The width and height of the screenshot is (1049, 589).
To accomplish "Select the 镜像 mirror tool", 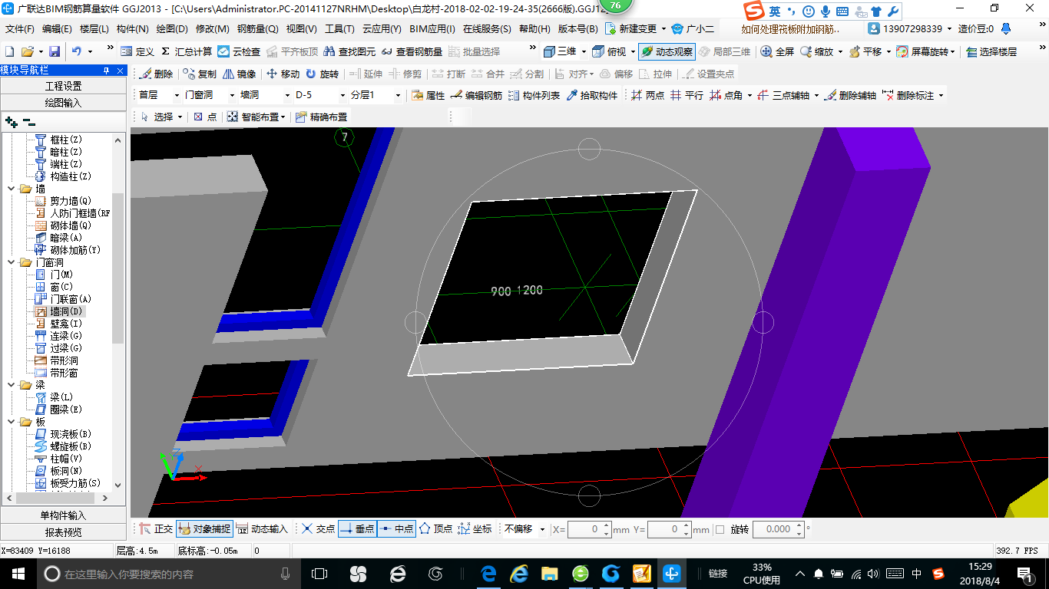I will (239, 74).
